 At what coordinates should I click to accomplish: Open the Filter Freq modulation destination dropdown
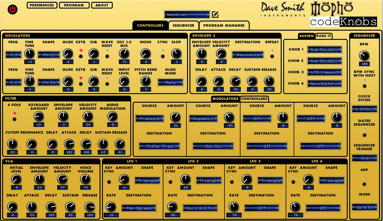tap(159, 146)
